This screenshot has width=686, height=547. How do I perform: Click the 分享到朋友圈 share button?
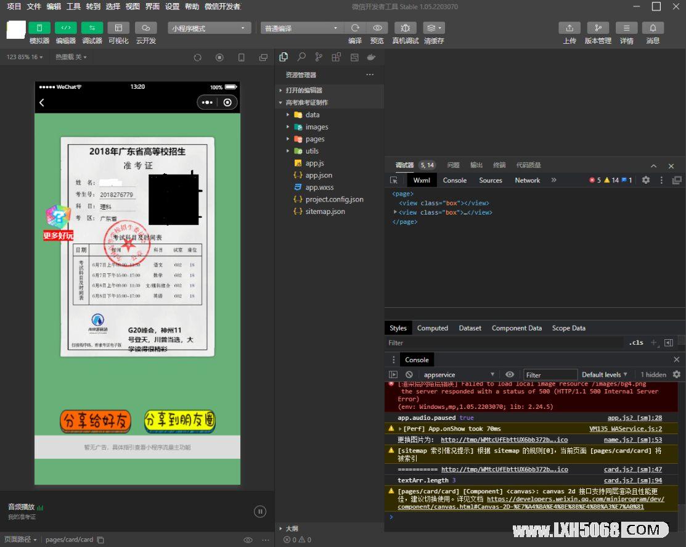pos(180,421)
